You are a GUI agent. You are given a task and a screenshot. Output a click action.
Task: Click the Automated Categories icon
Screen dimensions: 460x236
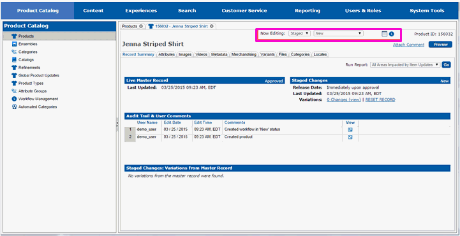14,107
